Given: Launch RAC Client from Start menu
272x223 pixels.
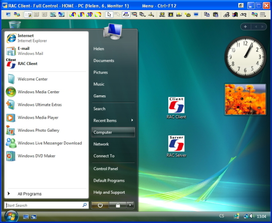Looking at the screenshot, I should 46,64.
